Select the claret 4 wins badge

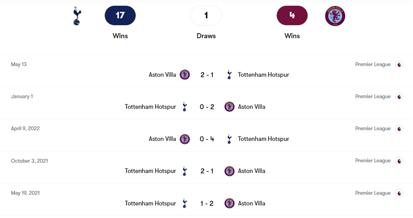[x=292, y=16]
